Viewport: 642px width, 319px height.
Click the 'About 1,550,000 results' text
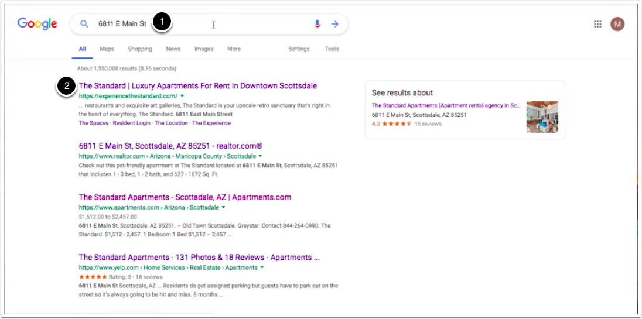(x=127, y=68)
